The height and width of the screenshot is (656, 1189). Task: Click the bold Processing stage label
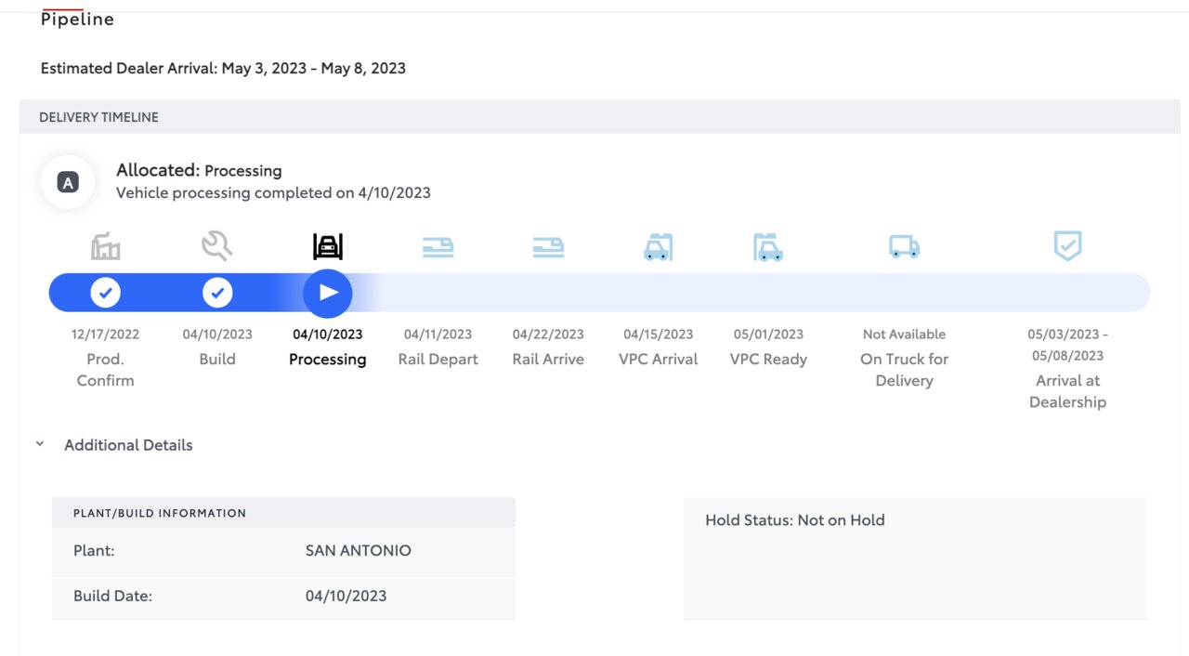point(328,360)
